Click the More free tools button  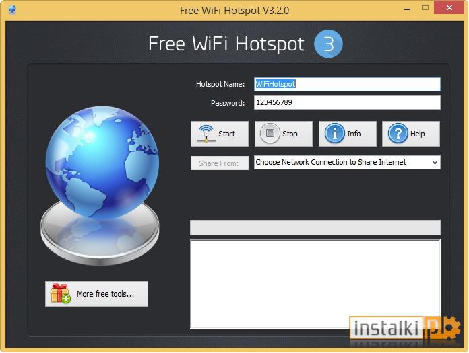tap(96, 294)
